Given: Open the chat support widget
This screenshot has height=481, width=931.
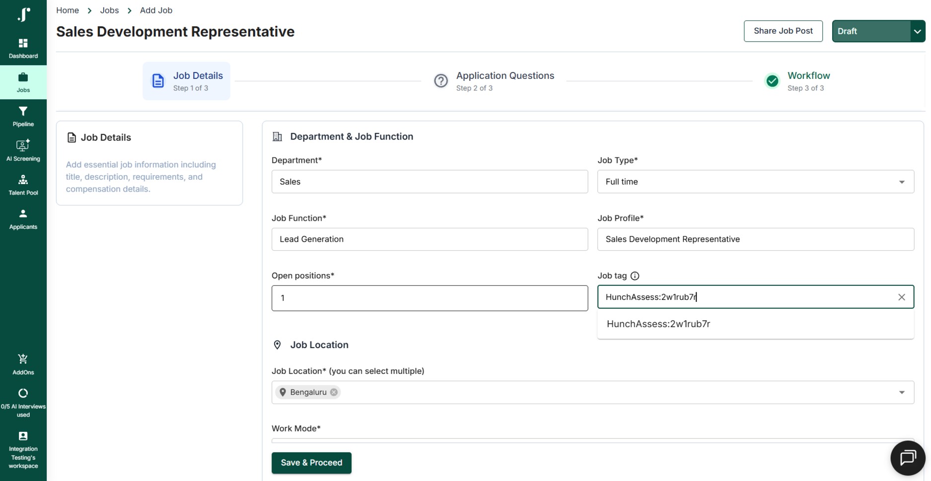Looking at the screenshot, I should coord(908,458).
